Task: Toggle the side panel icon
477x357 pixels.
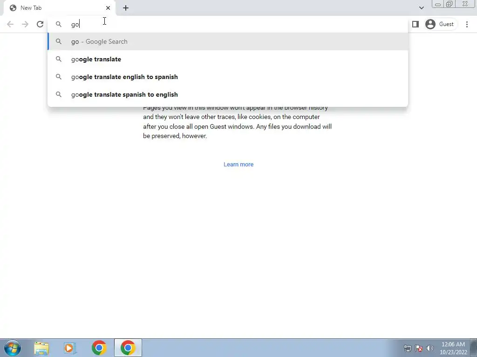Action: tap(415, 24)
